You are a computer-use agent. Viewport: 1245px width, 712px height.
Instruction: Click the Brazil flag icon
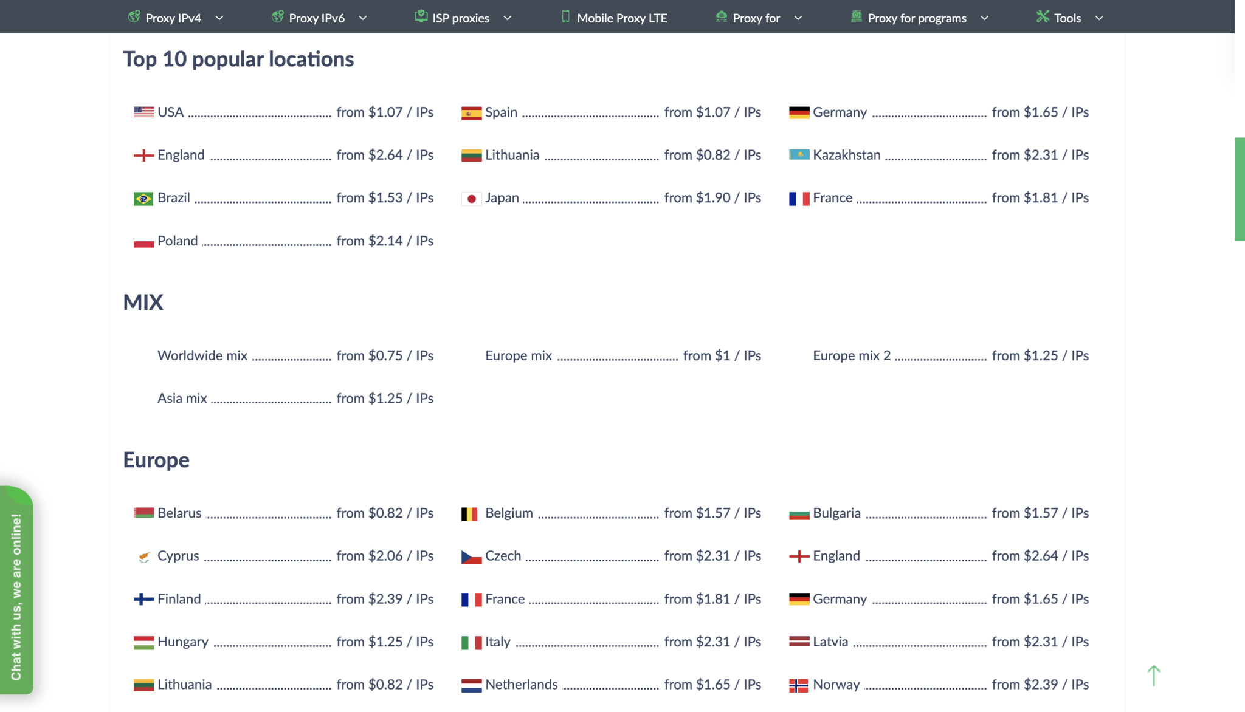[143, 197]
